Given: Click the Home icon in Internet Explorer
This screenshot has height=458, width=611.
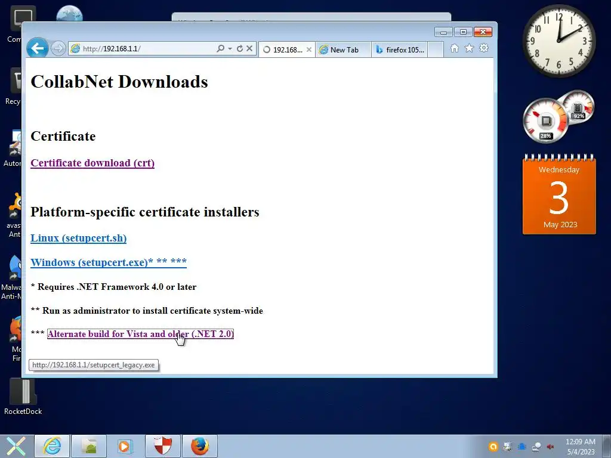Looking at the screenshot, I should coord(454,48).
